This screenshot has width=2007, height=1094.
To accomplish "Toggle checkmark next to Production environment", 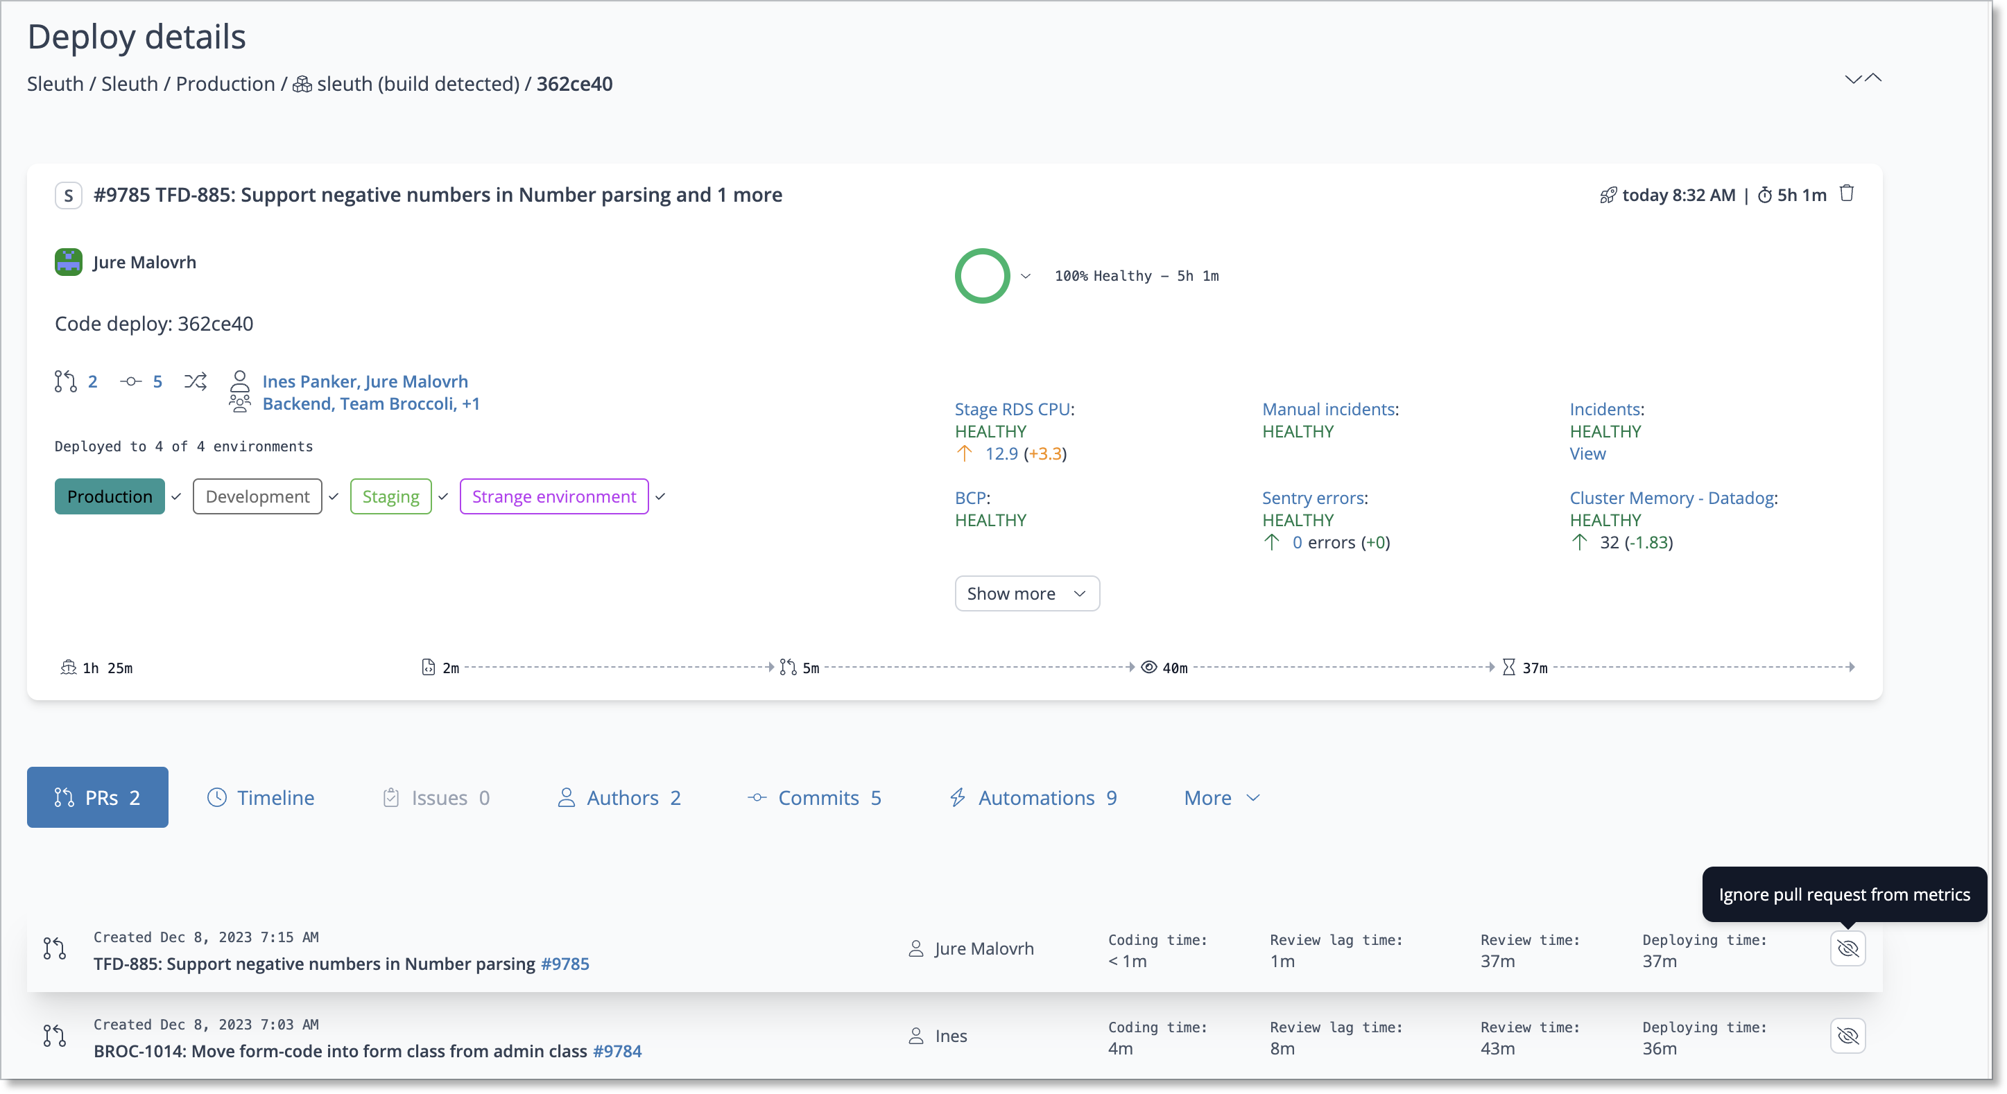I will point(176,497).
